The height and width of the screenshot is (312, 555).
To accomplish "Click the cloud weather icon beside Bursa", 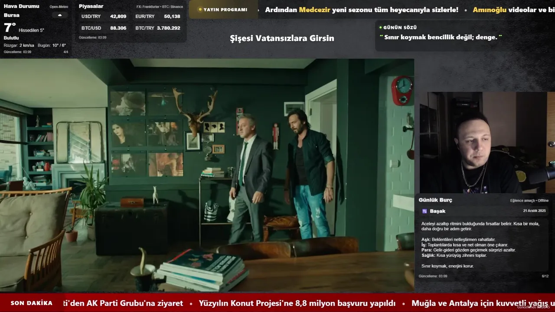I will (x=60, y=15).
